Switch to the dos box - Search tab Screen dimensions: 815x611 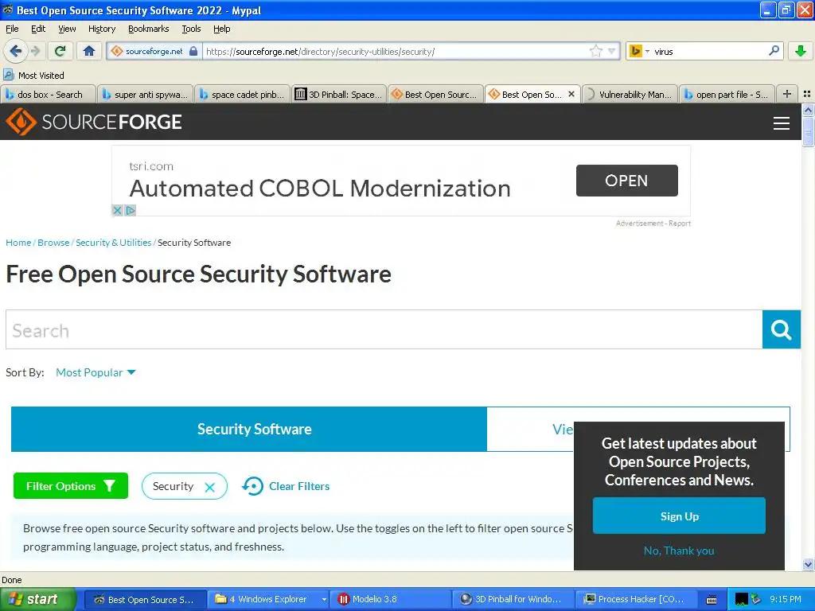[x=49, y=94]
